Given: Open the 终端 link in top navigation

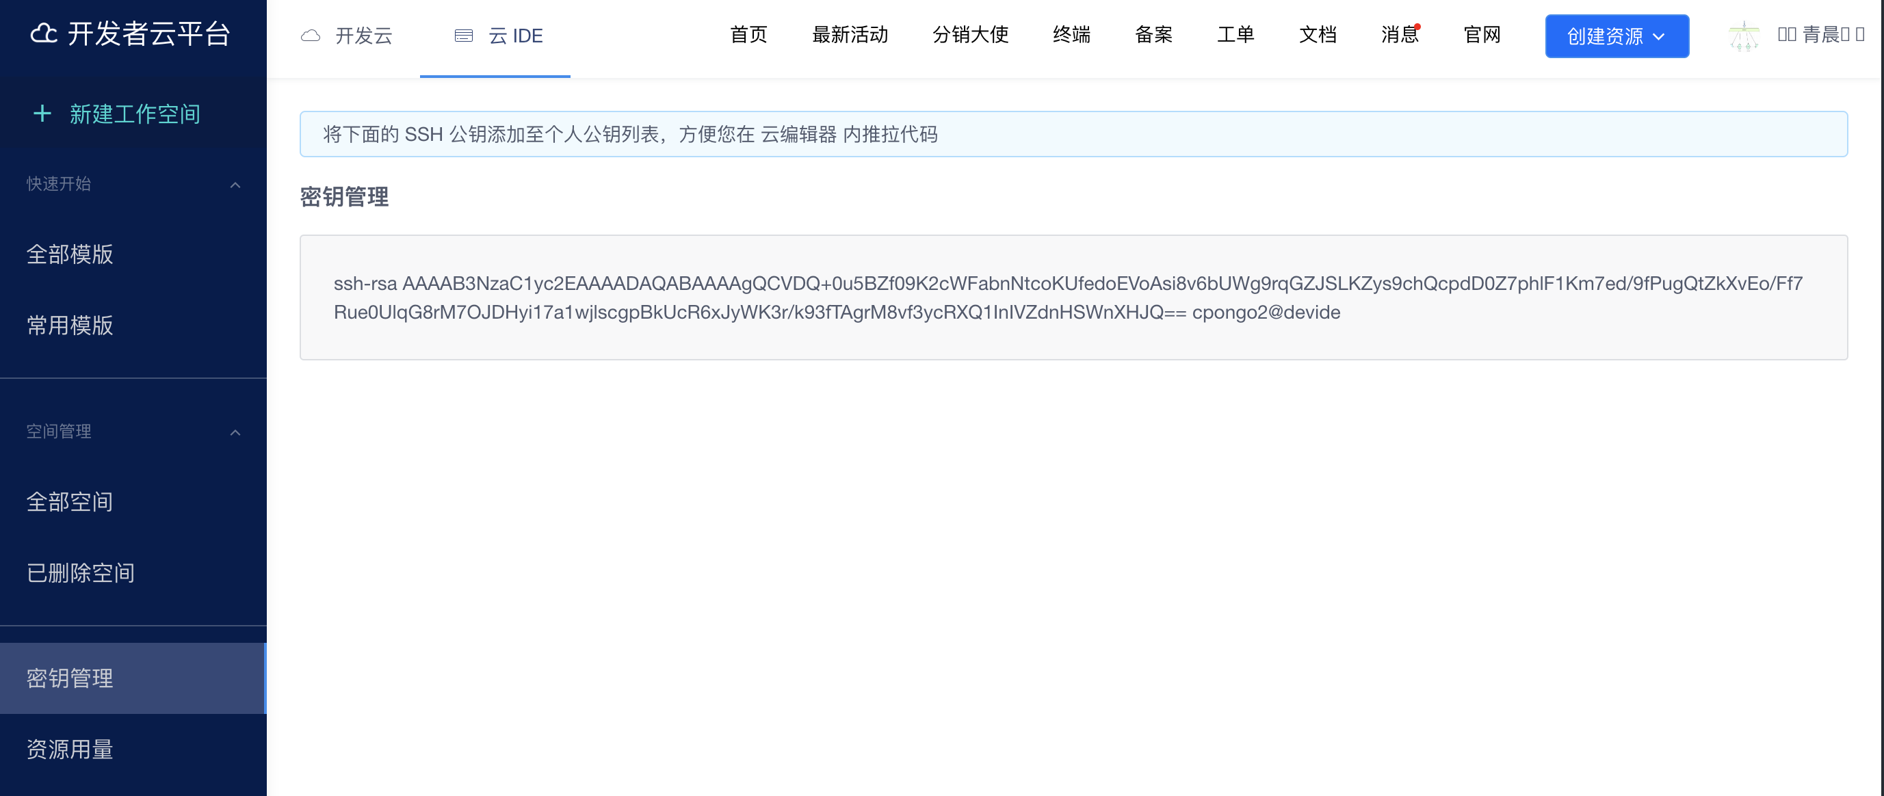Looking at the screenshot, I should pos(1071,34).
